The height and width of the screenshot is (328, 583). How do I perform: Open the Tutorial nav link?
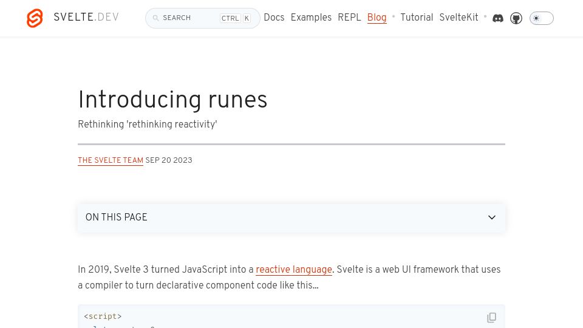417,18
